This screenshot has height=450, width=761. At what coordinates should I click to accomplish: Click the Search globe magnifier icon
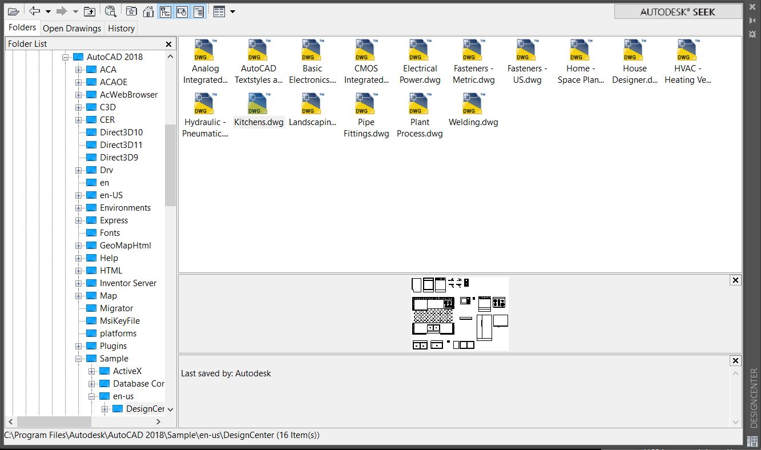(111, 11)
